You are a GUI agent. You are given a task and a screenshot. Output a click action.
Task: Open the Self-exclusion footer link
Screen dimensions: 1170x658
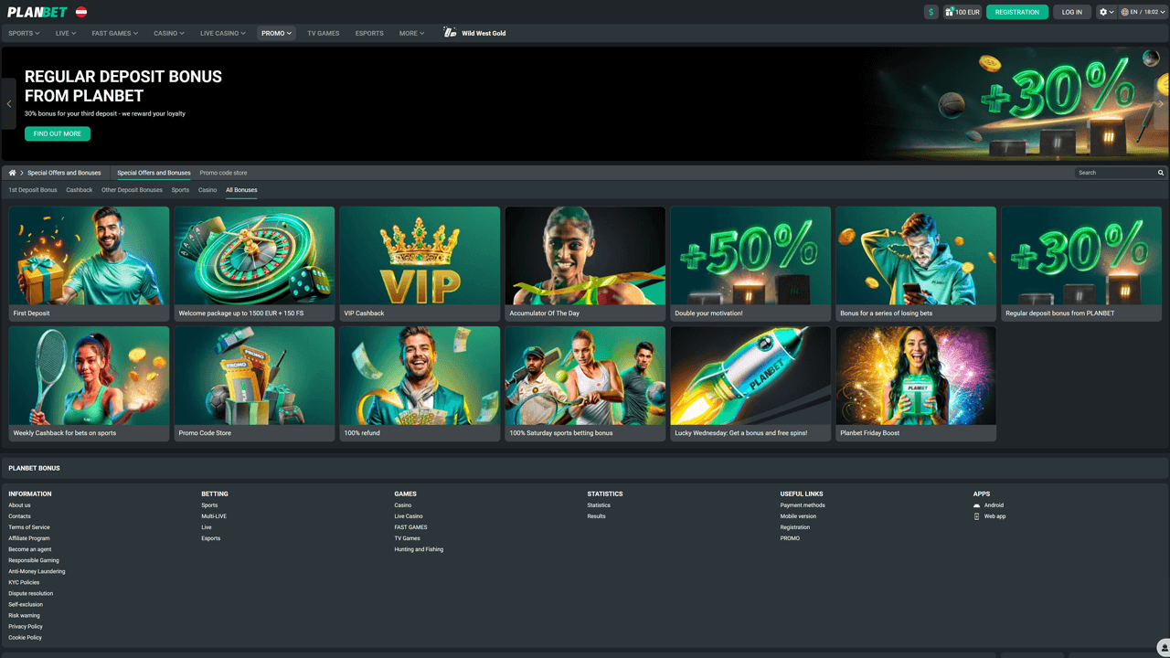pyautogui.click(x=26, y=604)
